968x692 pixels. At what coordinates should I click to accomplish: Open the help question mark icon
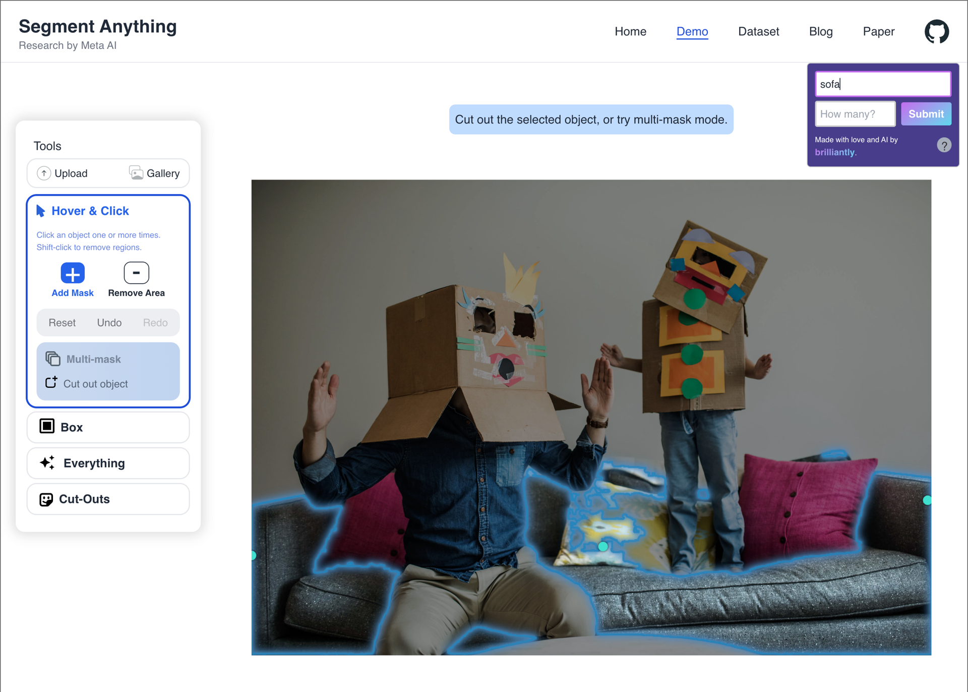click(x=944, y=145)
